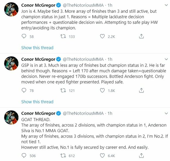Retweet the "GOAT THREAD" tweet
The height and width of the screenshot is (161, 170).
64,155
